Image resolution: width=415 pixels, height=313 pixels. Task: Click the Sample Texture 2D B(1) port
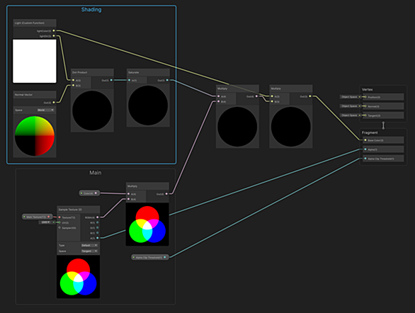click(x=98, y=233)
